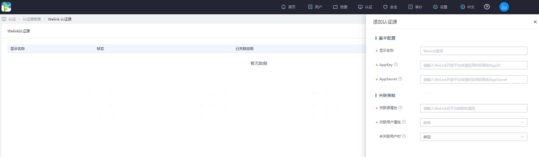Focus the 显示名称 input field

pyautogui.click(x=474, y=51)
